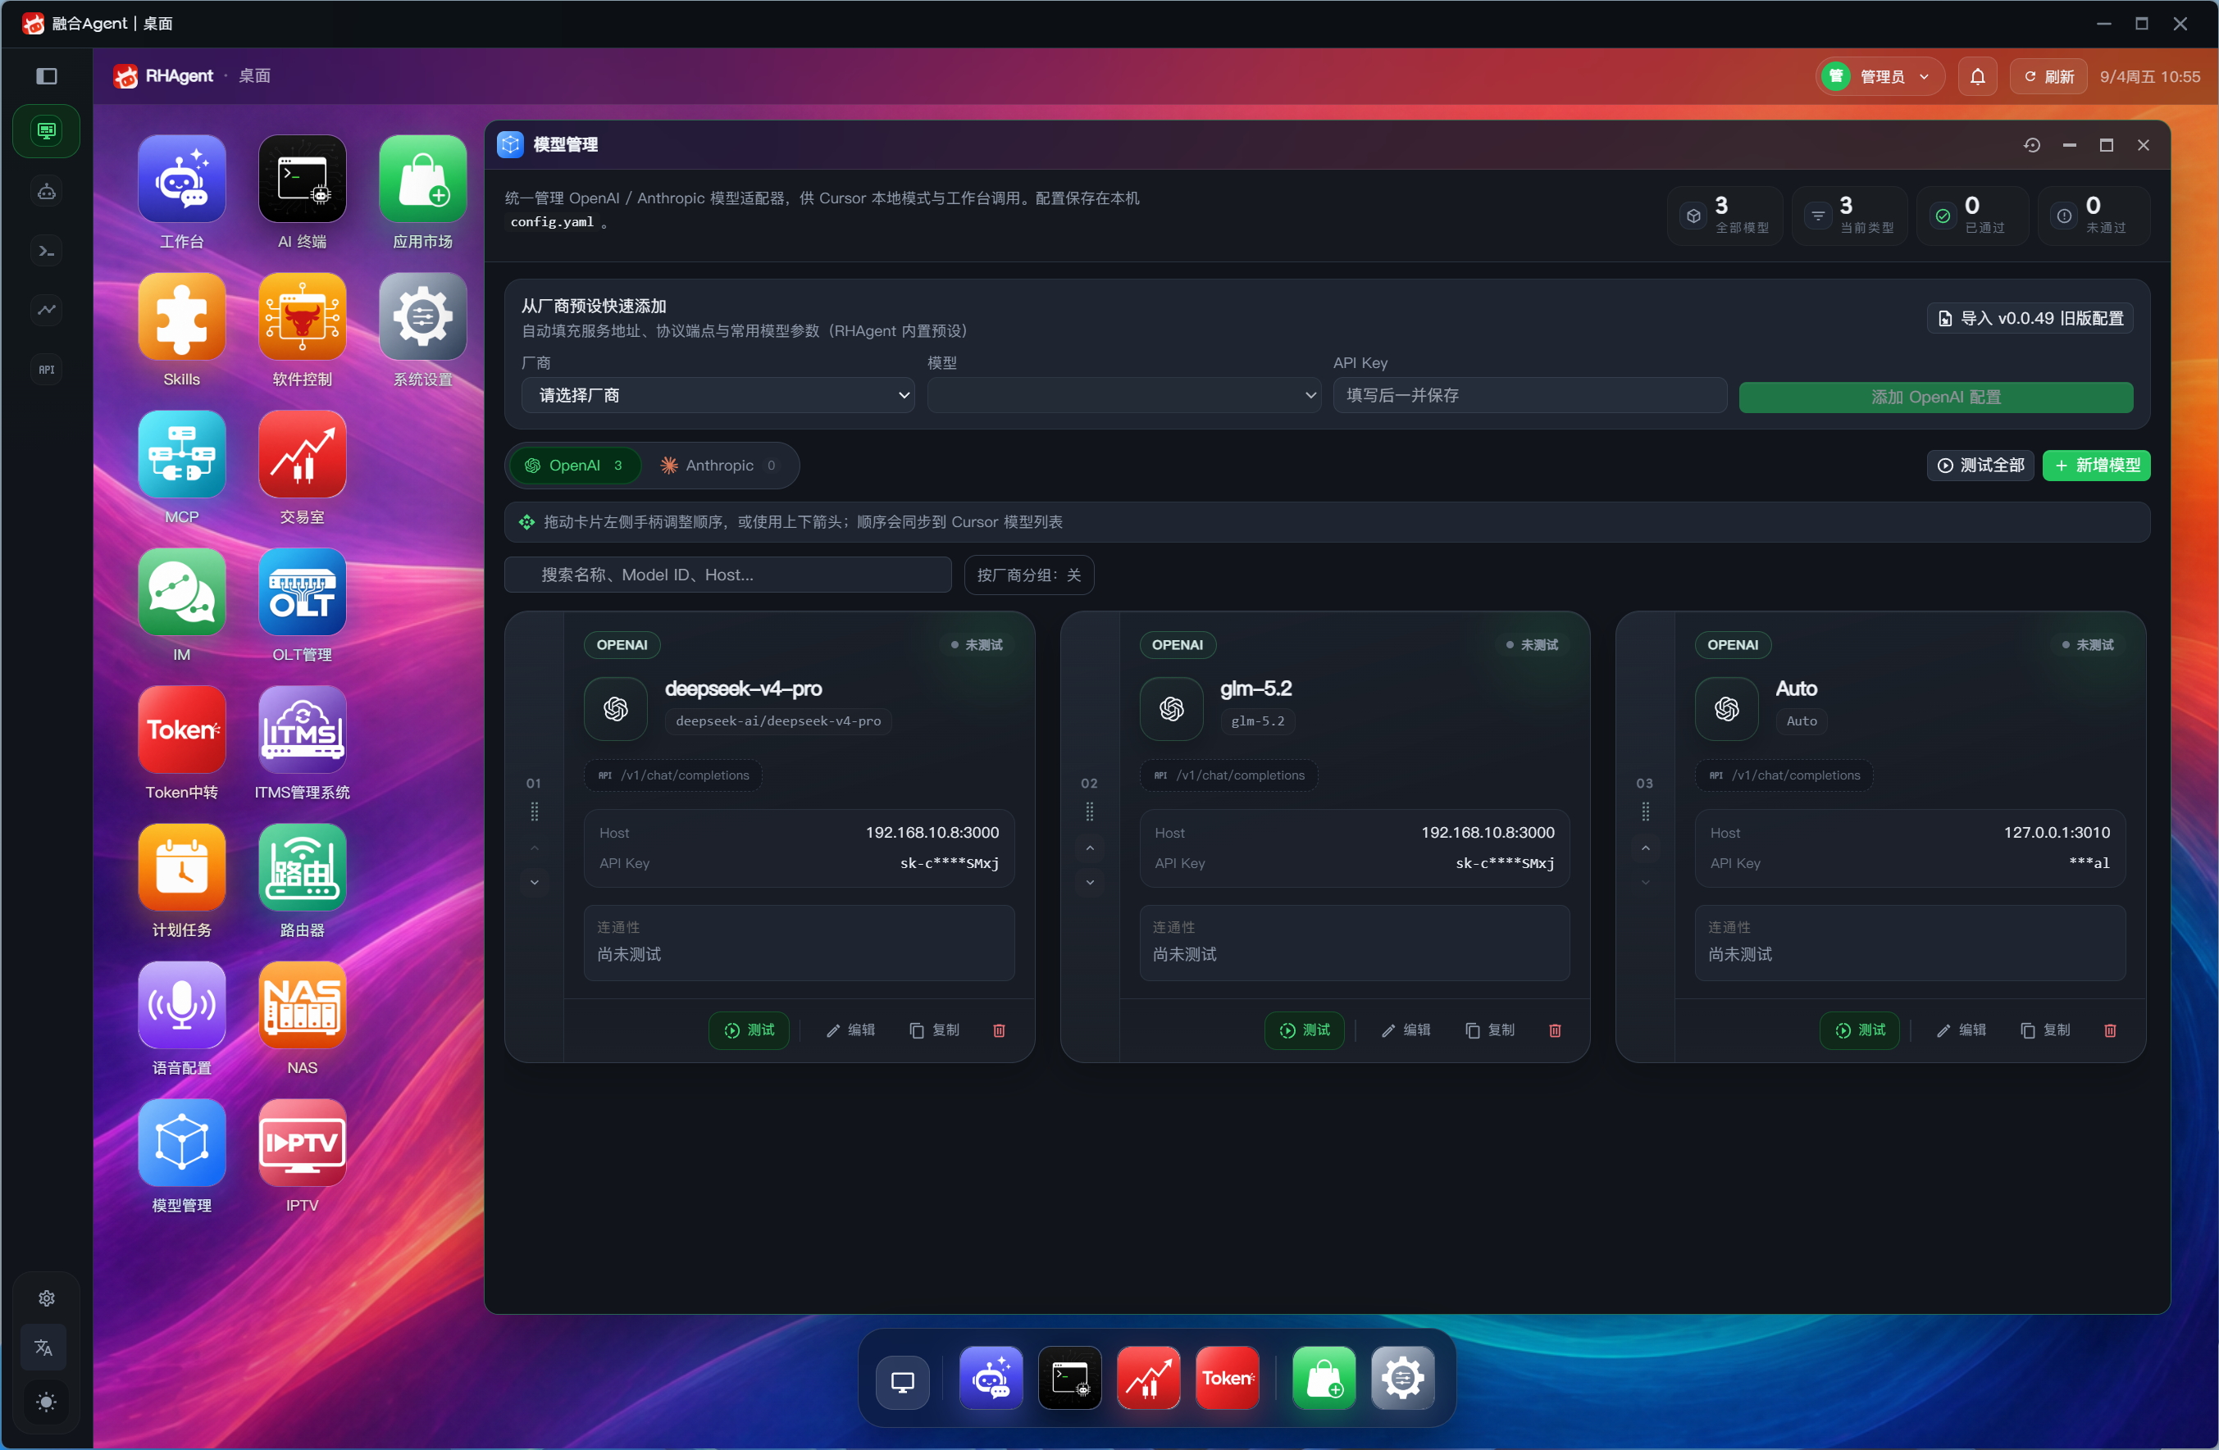Launch Token中转 desktop icon

point(181,730)
